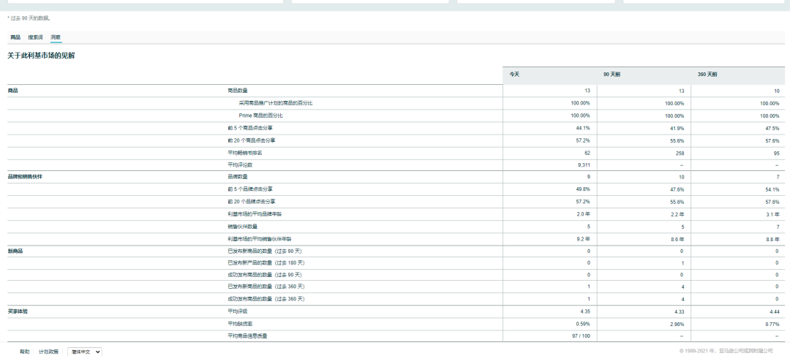Click the 90 天前 column header
Image resolution: width=790 pixels, height=356 pixels.
(612, 74)
